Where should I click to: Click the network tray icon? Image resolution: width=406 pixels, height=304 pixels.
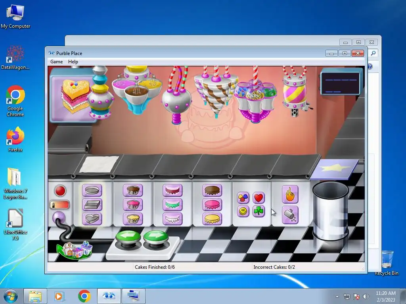point(347,296)
